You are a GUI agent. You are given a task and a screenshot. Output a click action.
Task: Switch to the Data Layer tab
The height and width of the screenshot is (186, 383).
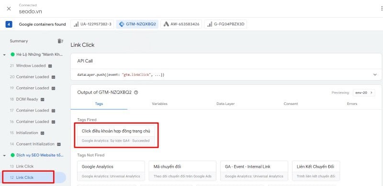(x=225, y=103)
